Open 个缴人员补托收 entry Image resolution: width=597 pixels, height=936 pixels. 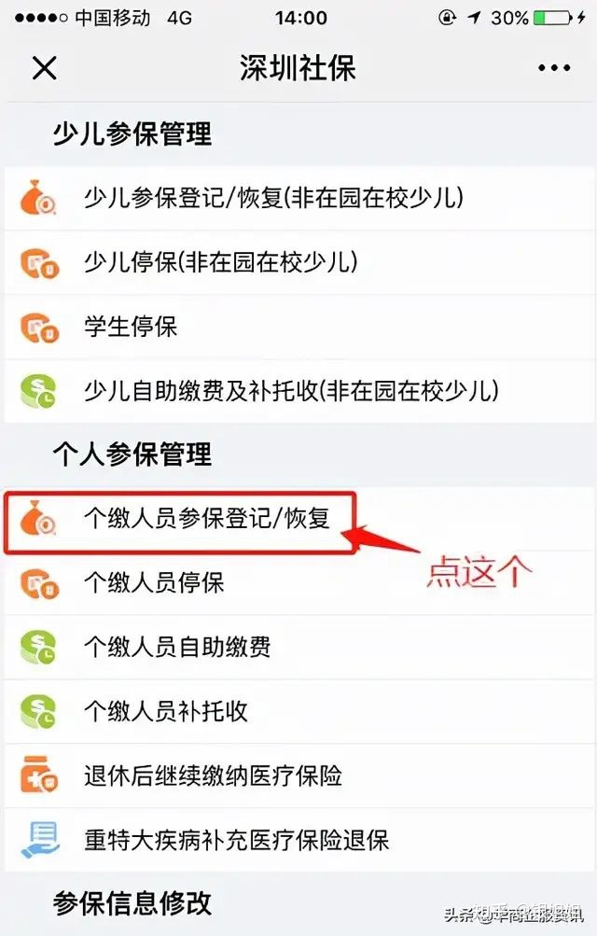pos(300,711)
